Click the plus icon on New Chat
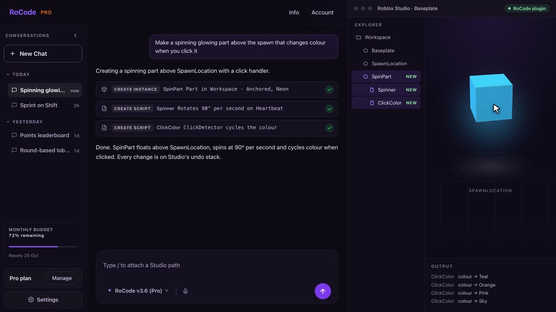 [x=12, y=54]
